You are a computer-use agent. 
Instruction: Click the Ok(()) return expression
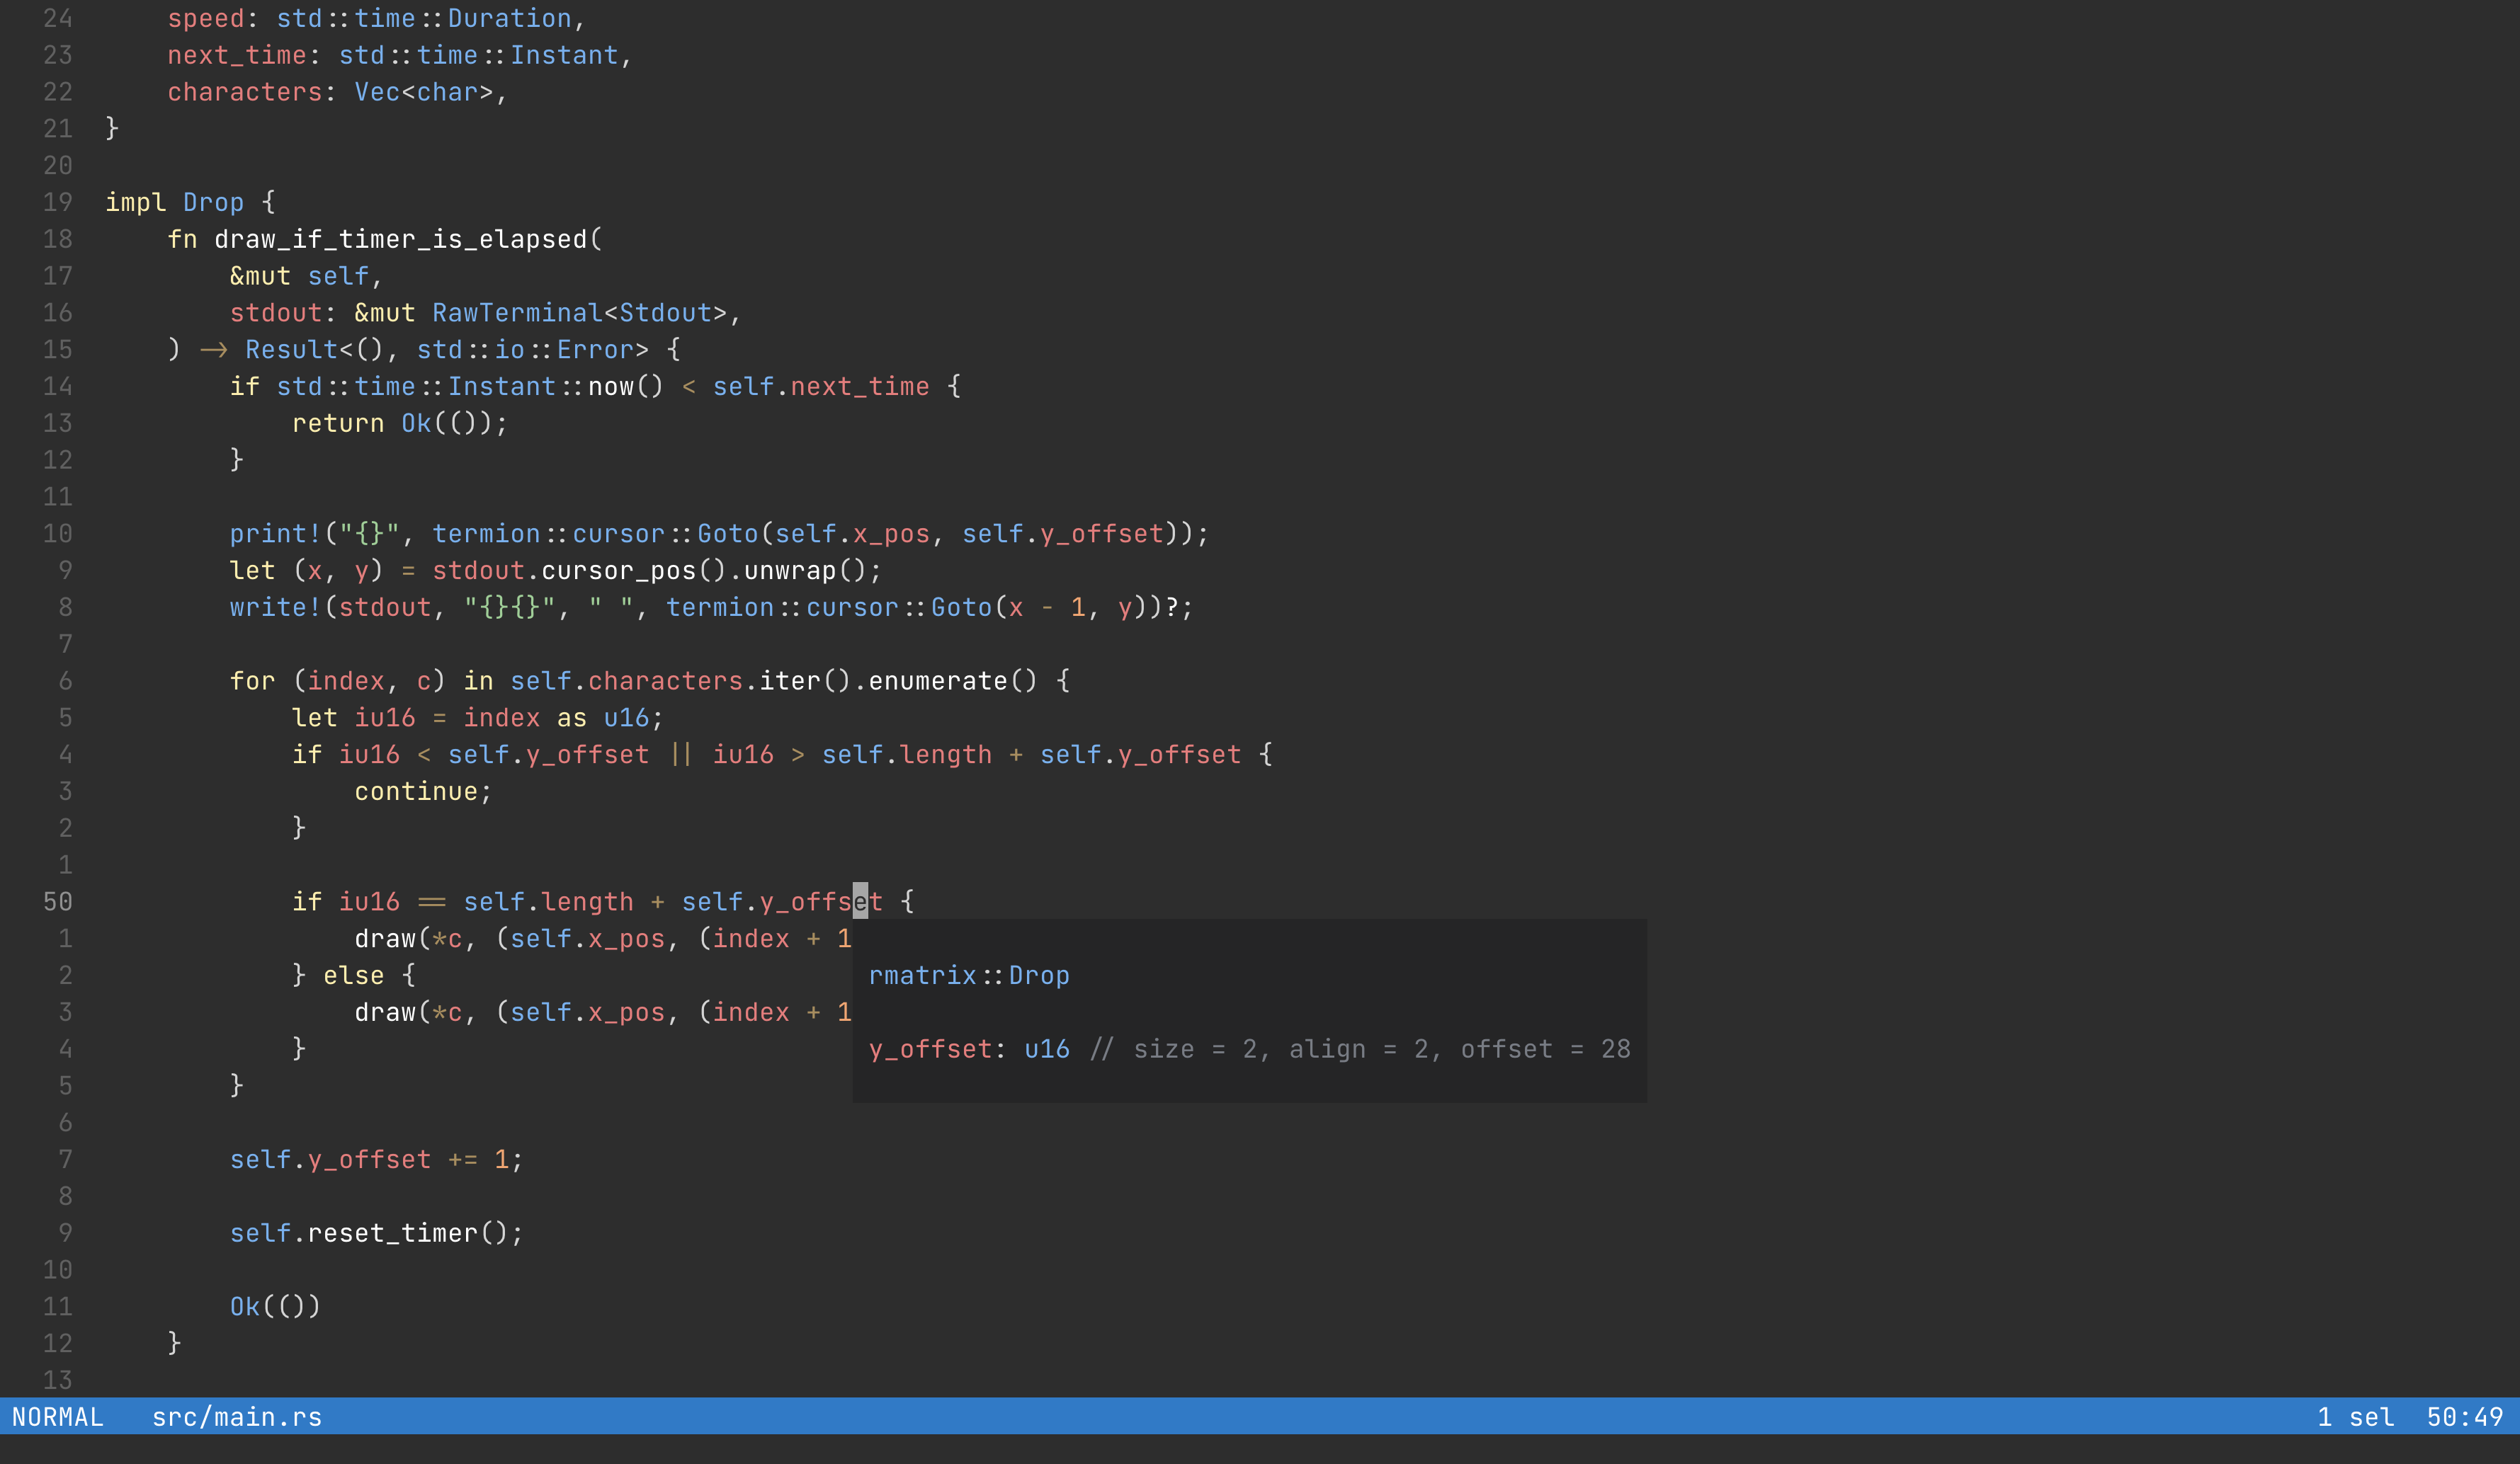pyautogui.click(x=274, y=1306)
